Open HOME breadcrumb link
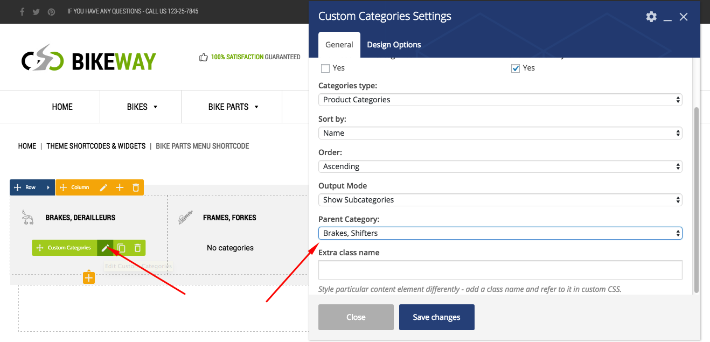This screenshot has width=710, height=342. point(27,146)
